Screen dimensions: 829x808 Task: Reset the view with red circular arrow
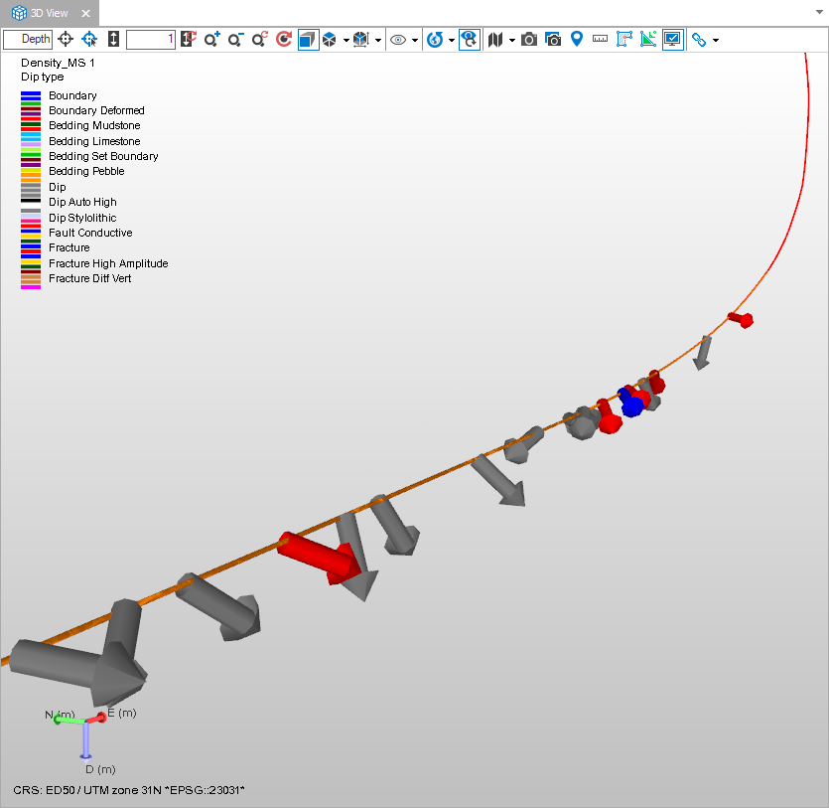[283, 40]
